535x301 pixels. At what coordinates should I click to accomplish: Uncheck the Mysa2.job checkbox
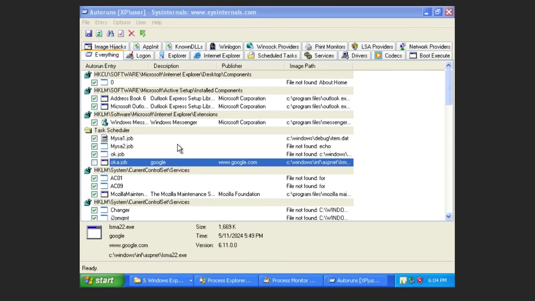point(94,146)
